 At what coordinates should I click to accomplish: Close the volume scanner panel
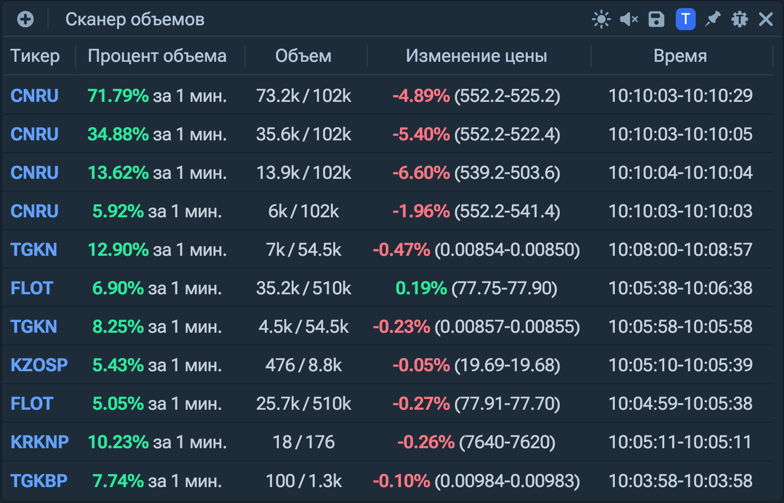click(x=766, y=19)
